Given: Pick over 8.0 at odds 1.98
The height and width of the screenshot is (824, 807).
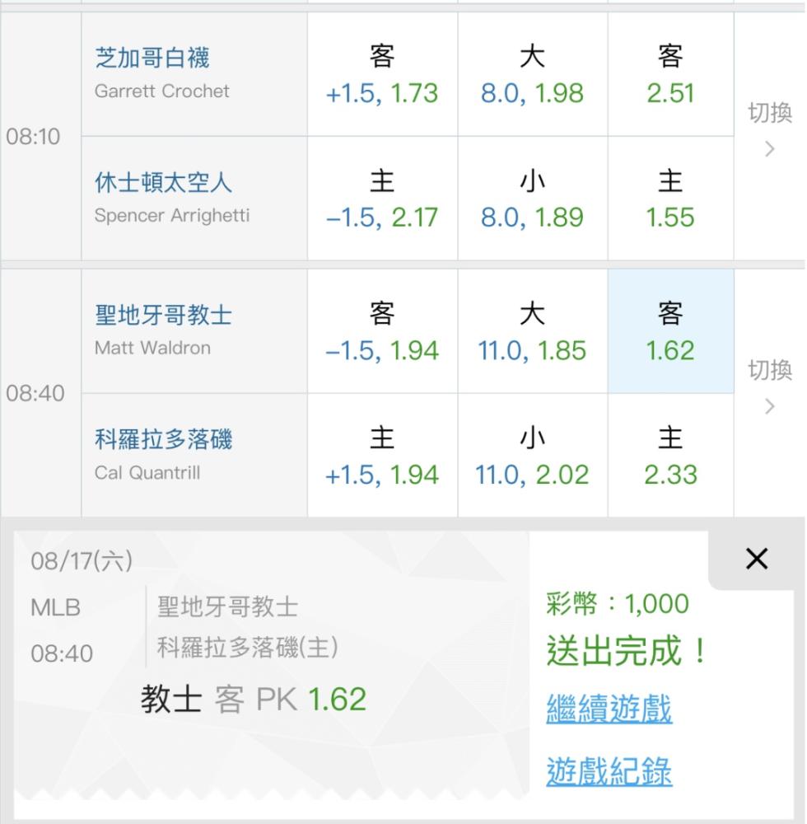Looking at the screenshot, I should [x=532, y=75].
